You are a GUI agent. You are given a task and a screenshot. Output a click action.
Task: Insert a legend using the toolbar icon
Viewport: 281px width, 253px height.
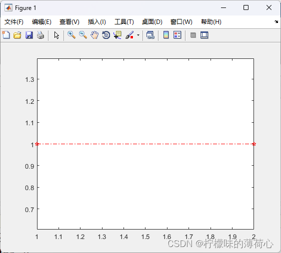(x=177, y=35)
